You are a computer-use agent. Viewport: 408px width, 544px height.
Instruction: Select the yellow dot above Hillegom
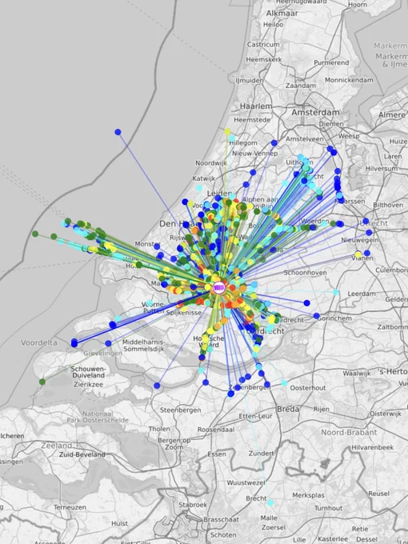(227, 131)
